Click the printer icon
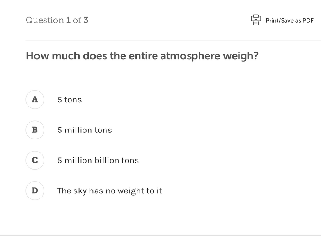Viewport: 321px width, 236px height. point(255,20)
